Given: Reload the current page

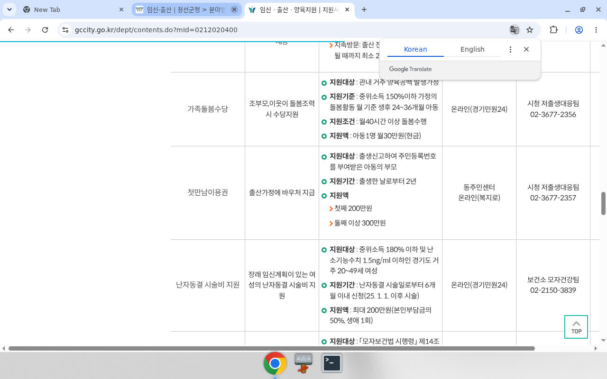Looking at the screenshot, I should [x=45, y=30].
